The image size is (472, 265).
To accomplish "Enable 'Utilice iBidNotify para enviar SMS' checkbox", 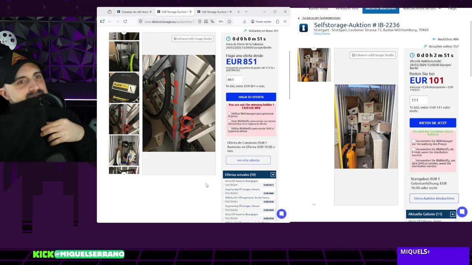I will (x=229, y=128).
